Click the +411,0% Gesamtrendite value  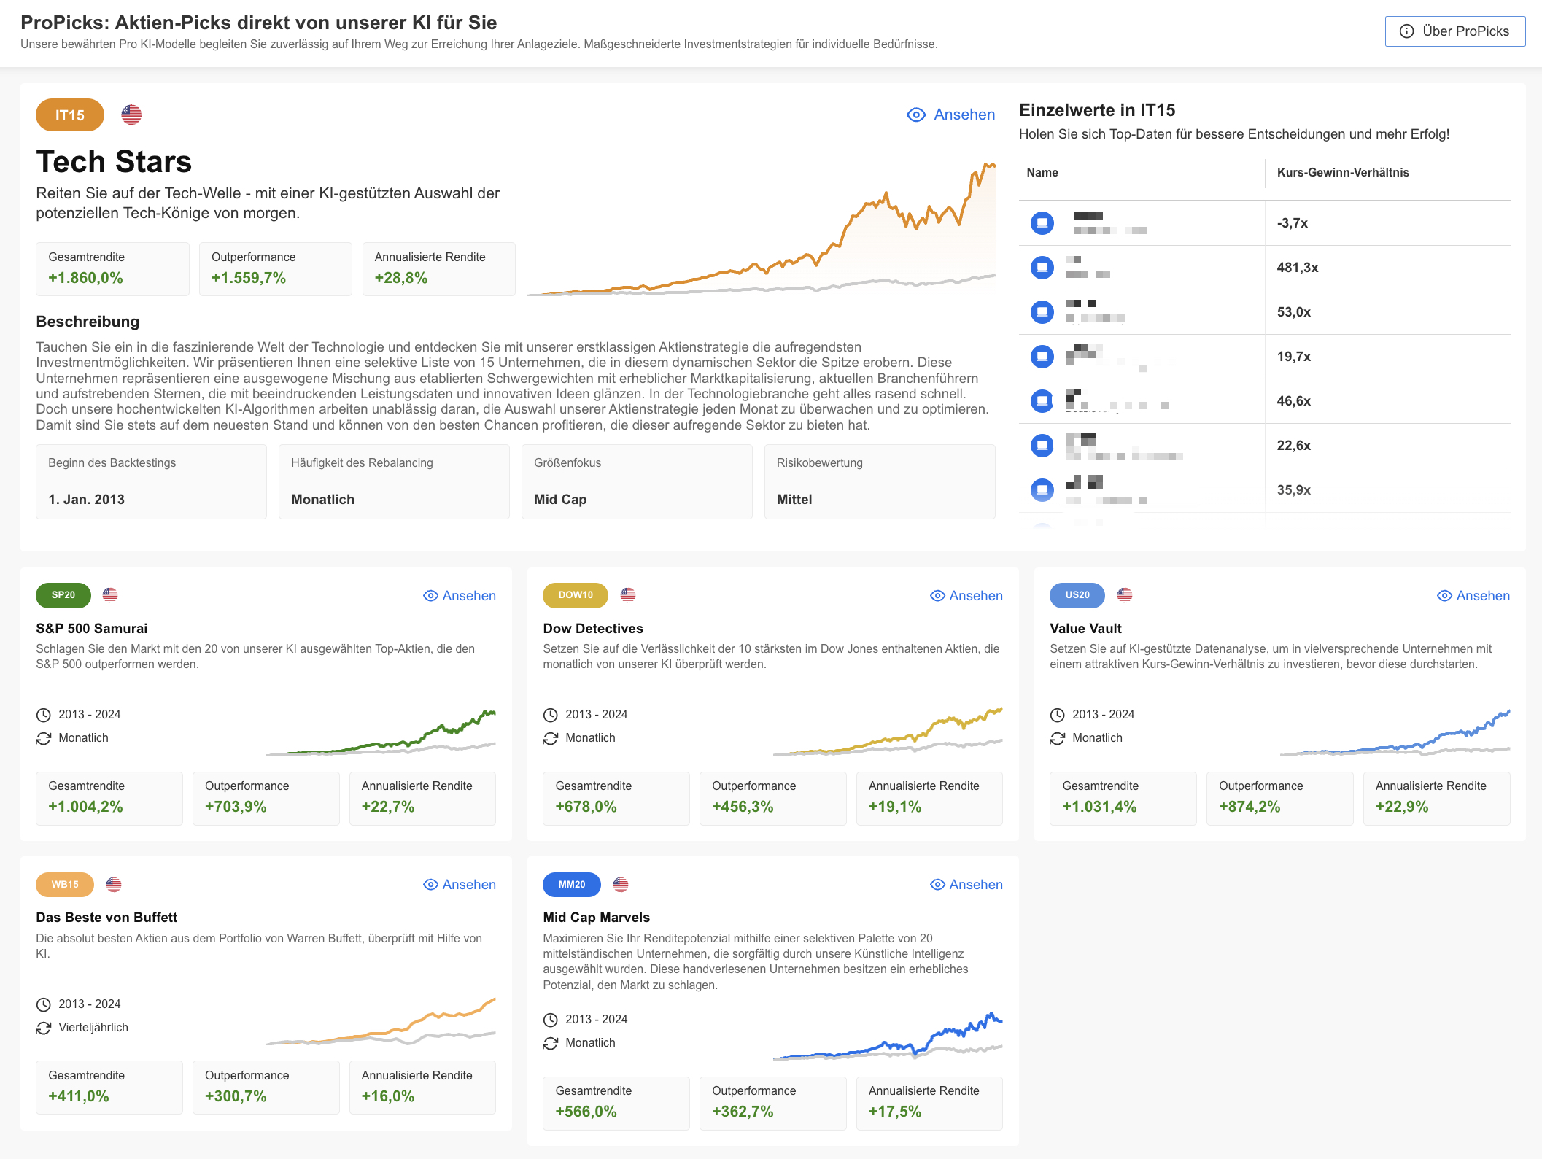tap(79, 1097)
